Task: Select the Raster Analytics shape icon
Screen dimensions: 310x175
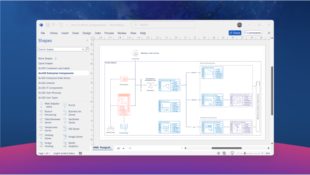Action: click(x=65, y=144)
